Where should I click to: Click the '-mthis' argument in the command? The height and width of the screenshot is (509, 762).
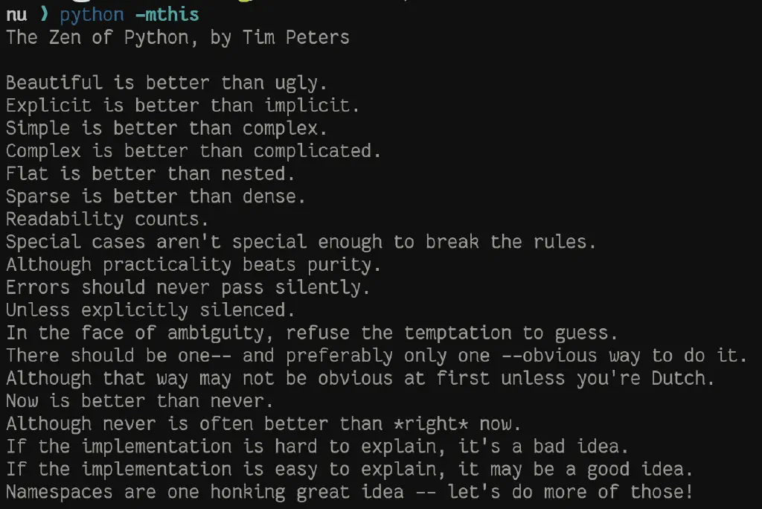click(167, 15)
